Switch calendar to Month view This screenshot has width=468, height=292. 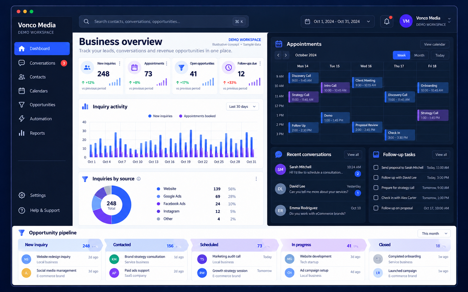pos(419,55)
